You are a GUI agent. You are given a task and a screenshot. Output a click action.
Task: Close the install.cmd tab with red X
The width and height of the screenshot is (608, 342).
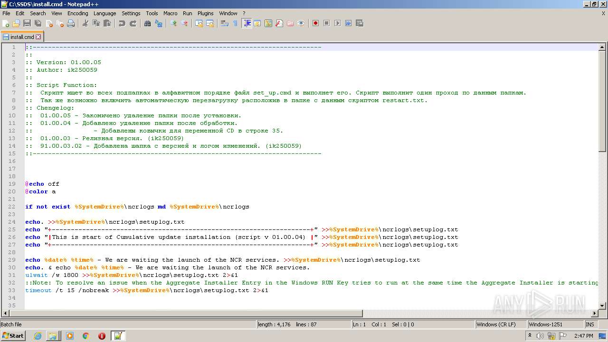38,37
